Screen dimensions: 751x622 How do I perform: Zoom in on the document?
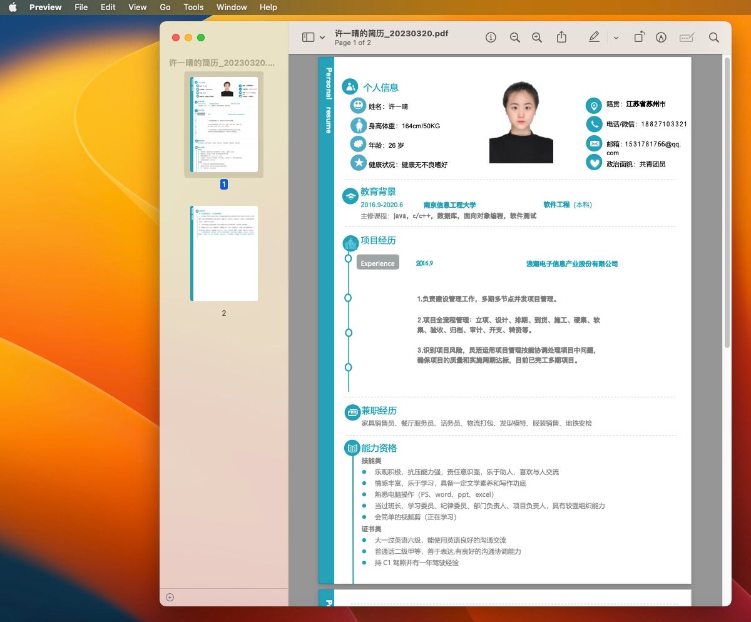tap(536, 38)
